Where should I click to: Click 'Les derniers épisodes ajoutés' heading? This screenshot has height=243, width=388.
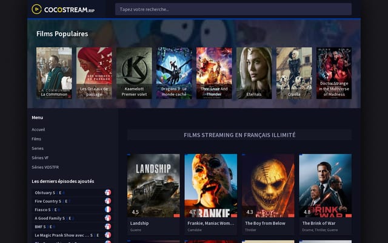[x=63, y=181]
